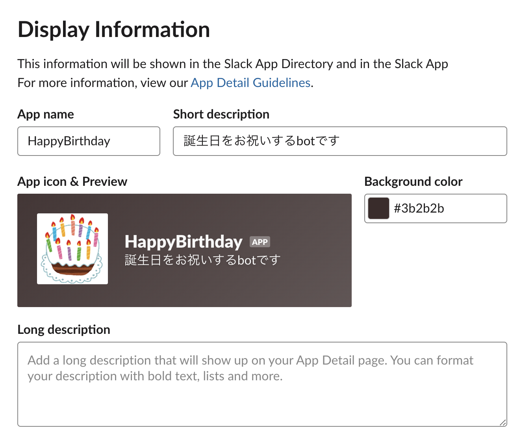This screenshot has height=437, width=523.
Task: Click the birthday cake app icon
Action: 72,249
